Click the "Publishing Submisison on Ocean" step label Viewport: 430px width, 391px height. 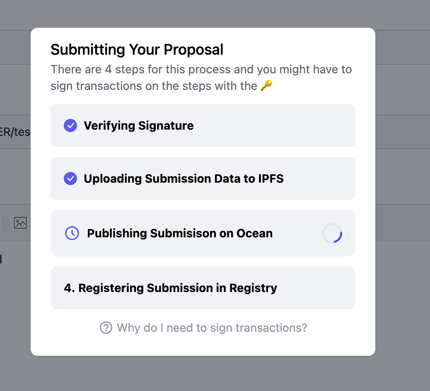click(180, 233)
